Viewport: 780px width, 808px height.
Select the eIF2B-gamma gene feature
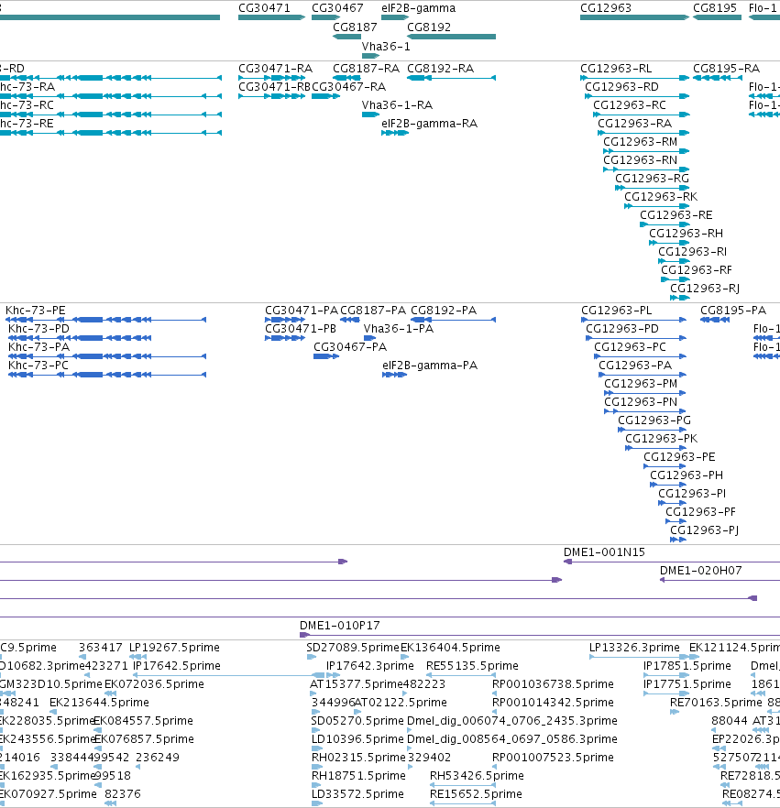[x=395, y=17]
